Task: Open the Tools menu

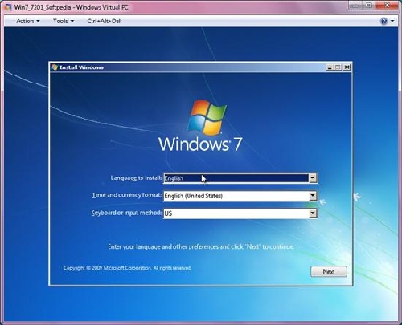Action: tap(64, 21)
